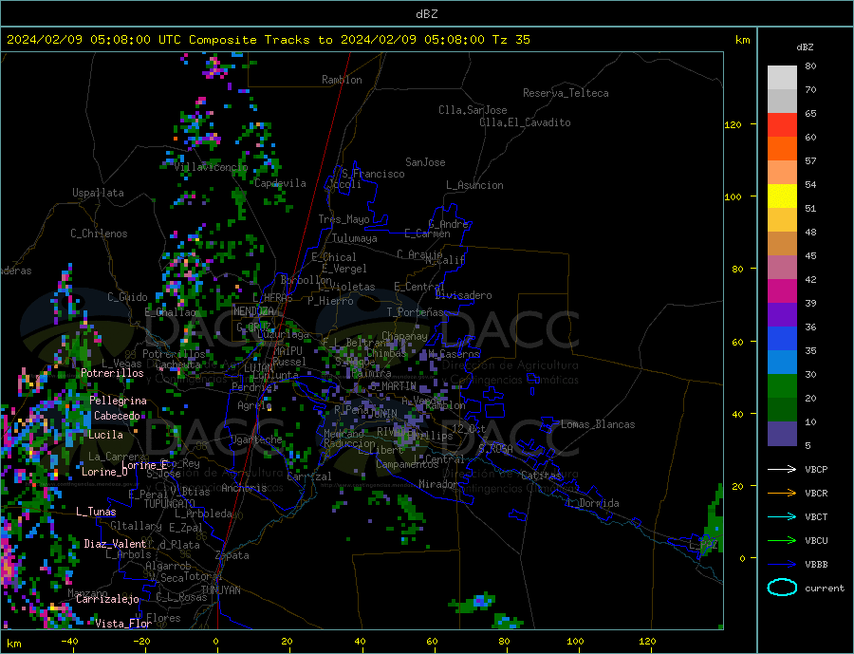Click the 'Tulumaya' map label

click(x=355, y=238)
